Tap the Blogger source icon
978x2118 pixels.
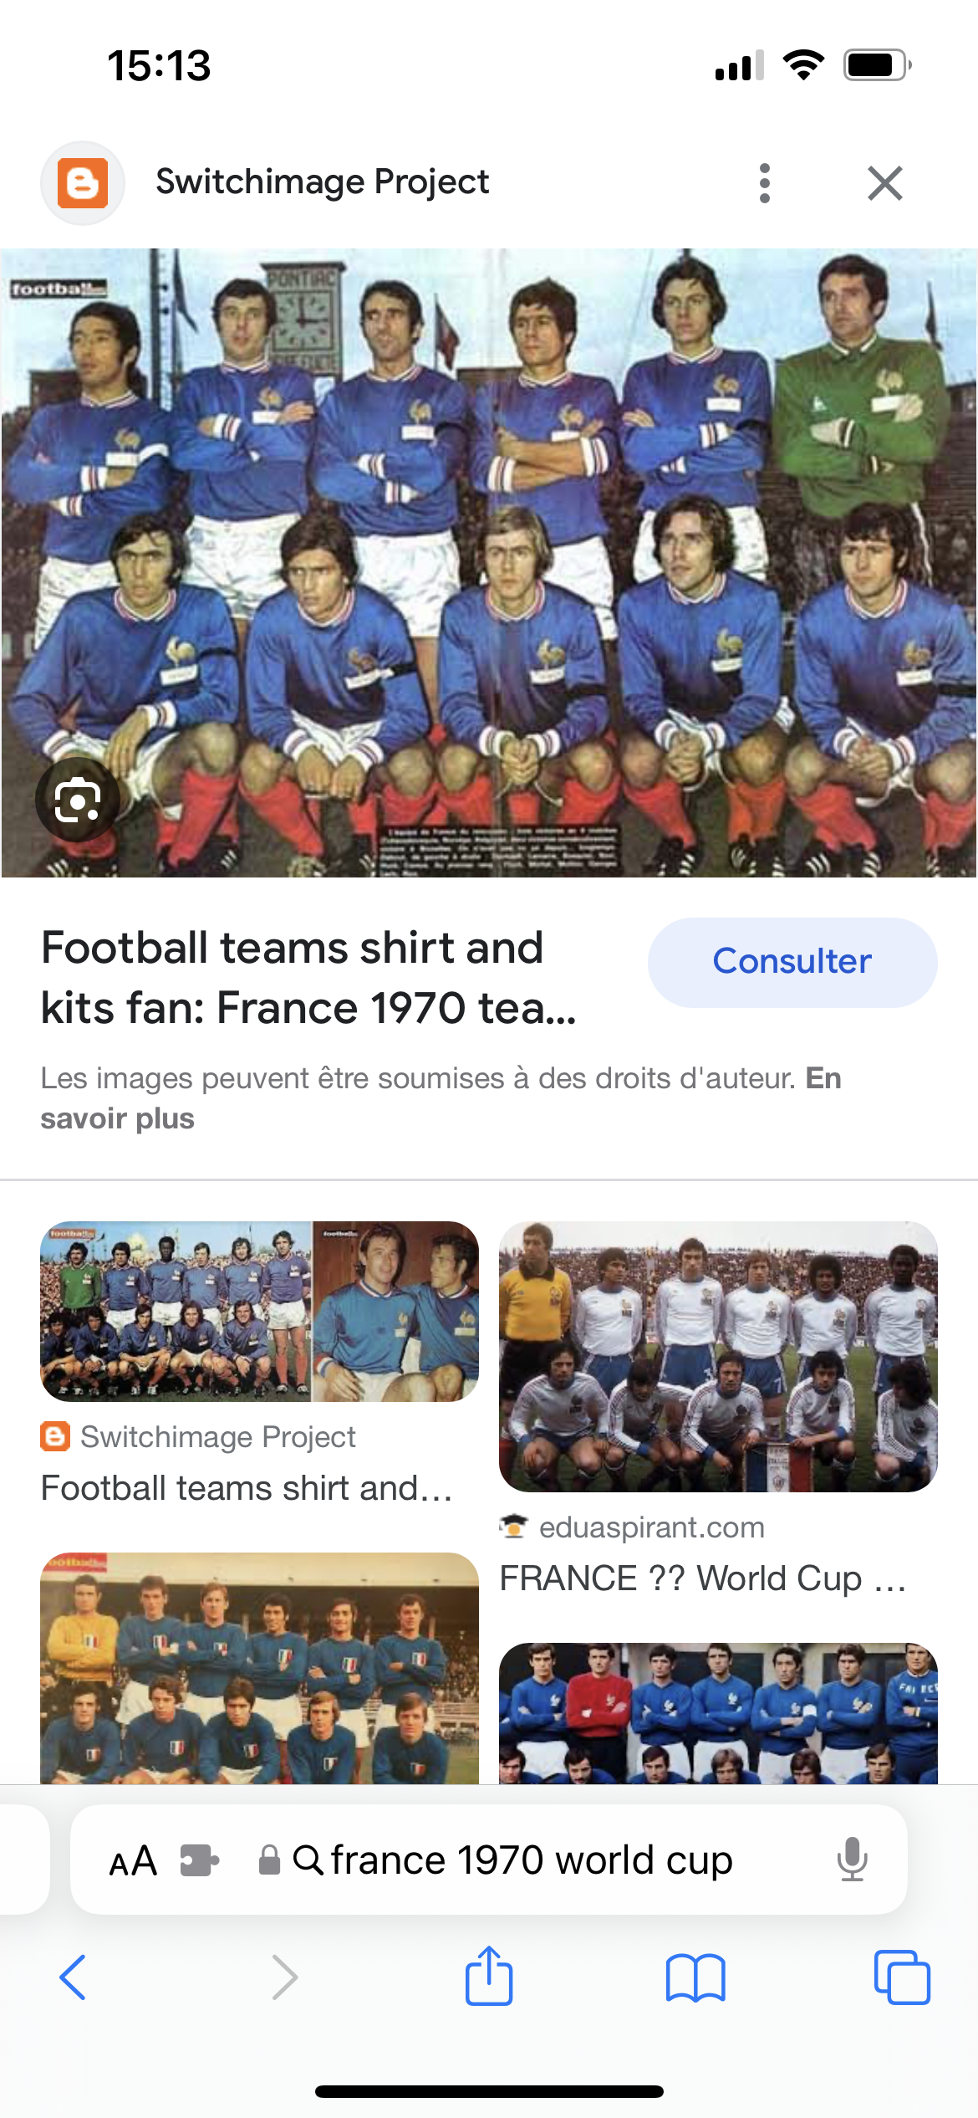(83, 183)
